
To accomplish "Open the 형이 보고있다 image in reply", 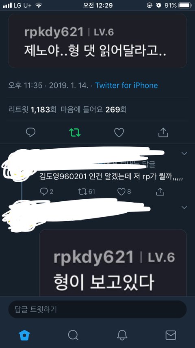I will click(113, 263).
